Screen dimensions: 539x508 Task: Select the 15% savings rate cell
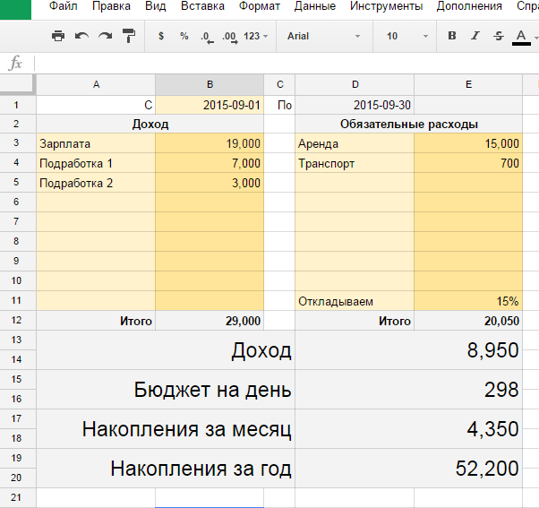[x=468, y=301]
